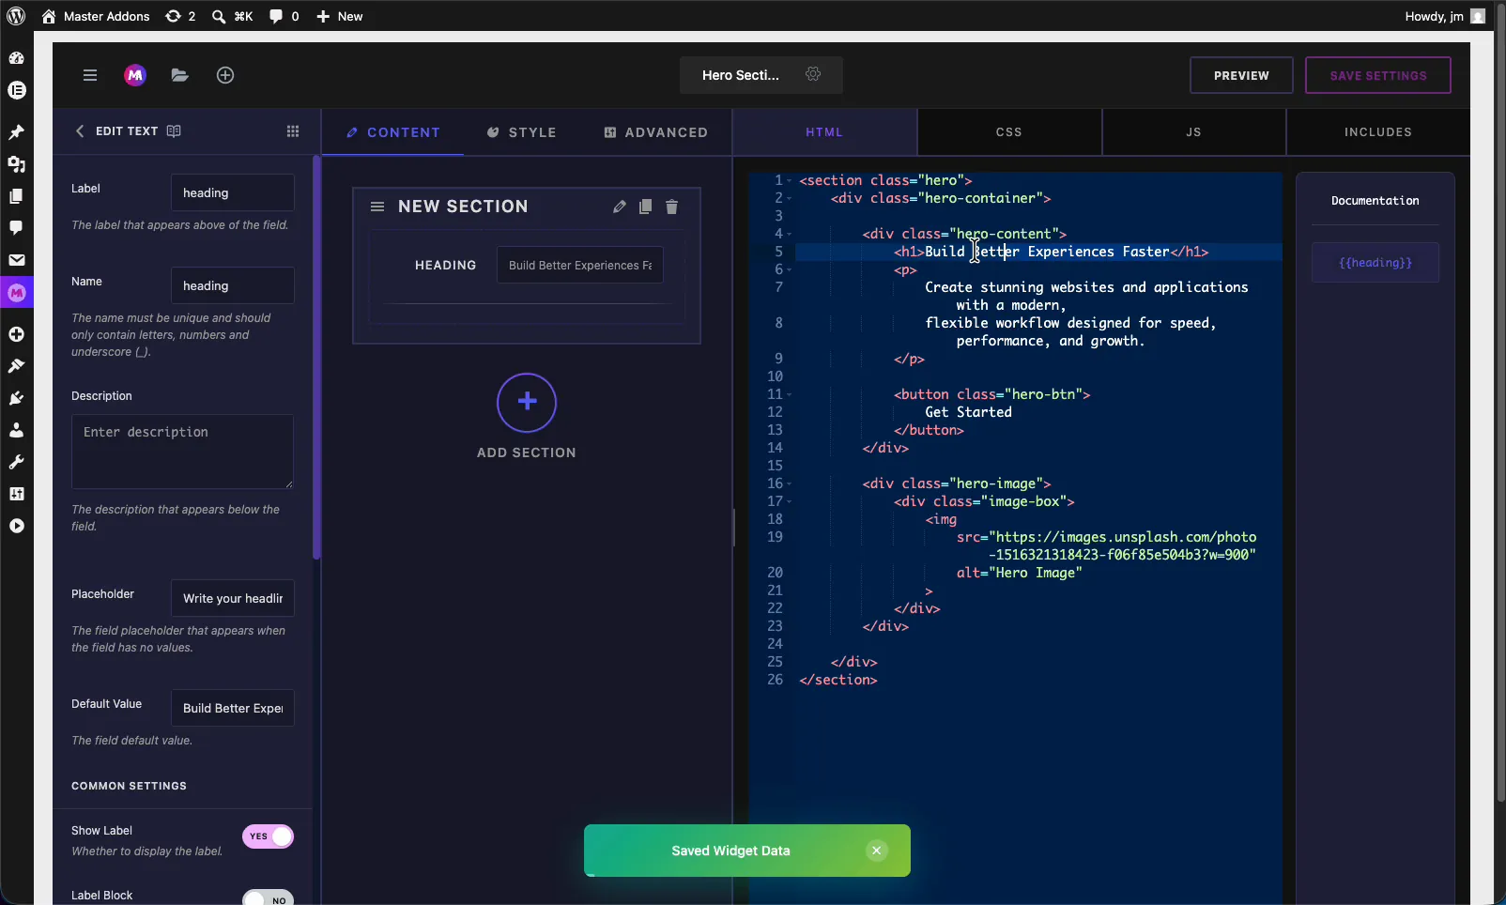1506x905 pixels.
Task: Open the Appearance brush icon in sidebar
Action: coord(16,366)
